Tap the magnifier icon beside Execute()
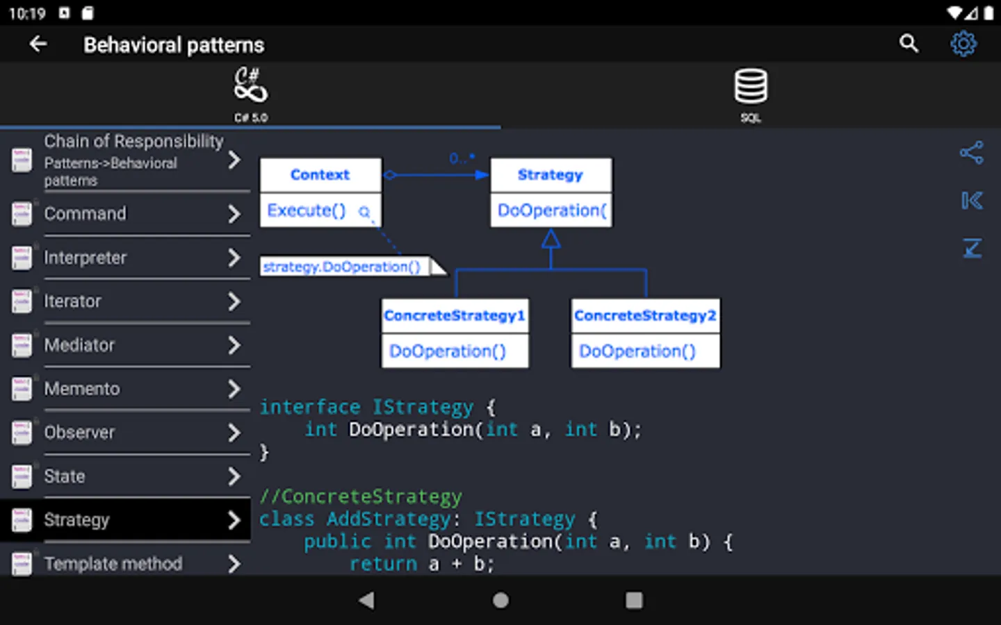1001x625 pixels. [364, 212]
